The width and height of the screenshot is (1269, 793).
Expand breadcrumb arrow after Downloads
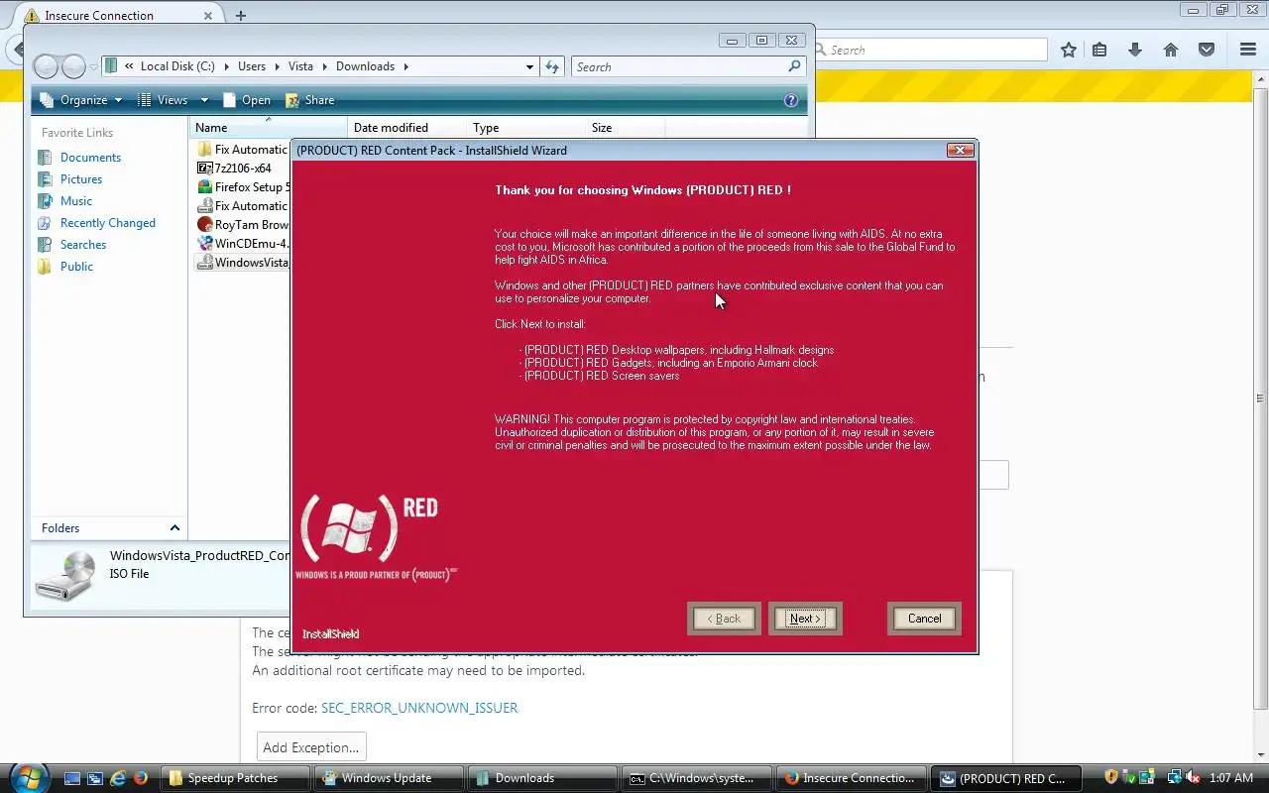point(406,66)
